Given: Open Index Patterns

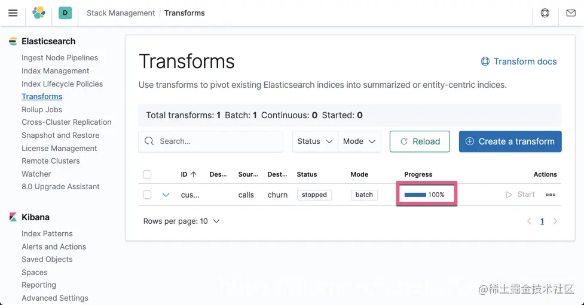Looking at the screenshot, I should coord(47,233).
